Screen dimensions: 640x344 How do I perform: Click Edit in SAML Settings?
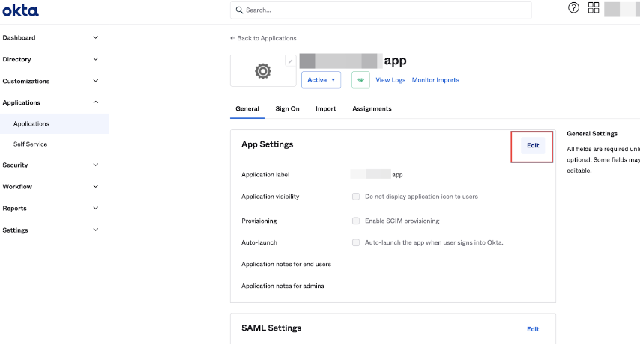(533, 329)
